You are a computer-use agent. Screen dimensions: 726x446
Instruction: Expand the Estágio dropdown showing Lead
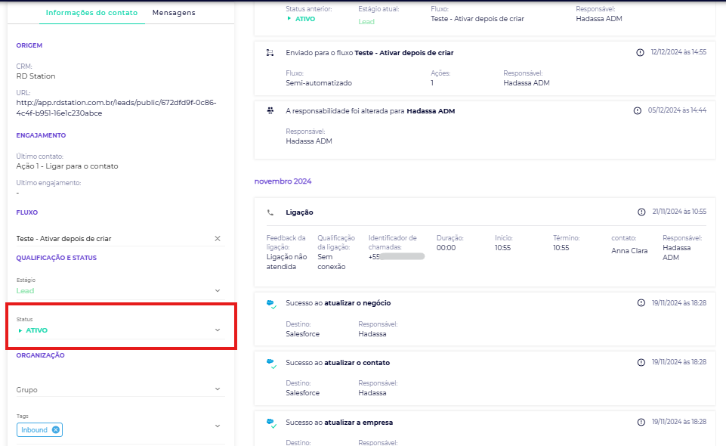pos(218,290)
